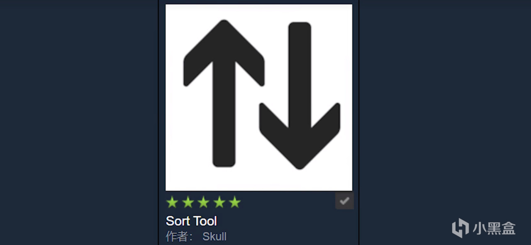This screenshot has height=245, width=531.
Task: Open author Skull's profile link
Action: click(214, 237)
